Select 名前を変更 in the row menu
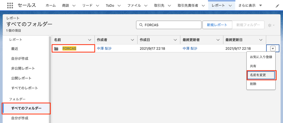 pyautogui.click(x=261, y=75)
